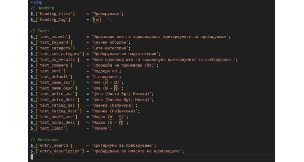
Task: Select the 'entry_description' key
Action: point(60,151)
